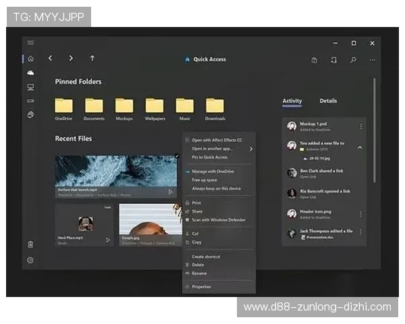Open the Wallpapers pinned folder
The image size is (405, 324).
click(x=155, y=107)
